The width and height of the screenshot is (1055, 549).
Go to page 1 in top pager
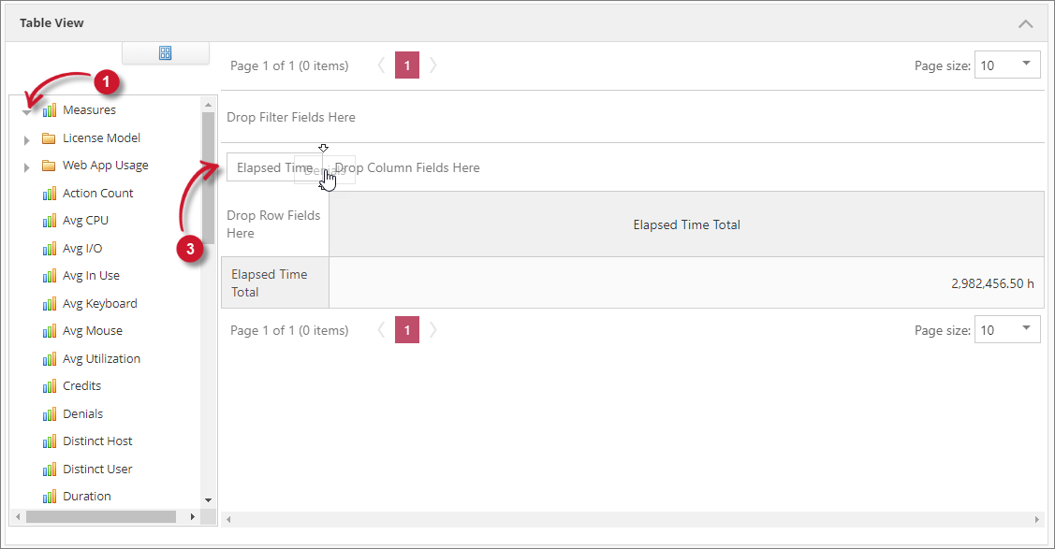(x=407, y=65)
